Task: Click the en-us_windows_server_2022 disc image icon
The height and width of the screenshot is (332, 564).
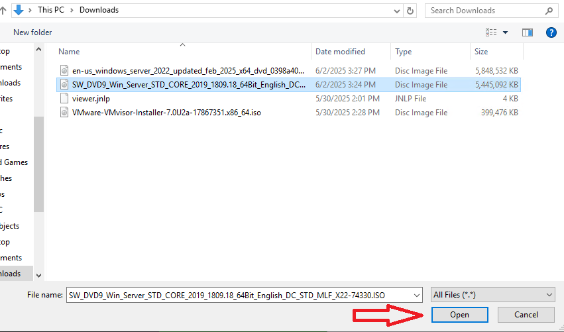Action: coord(64,71)
